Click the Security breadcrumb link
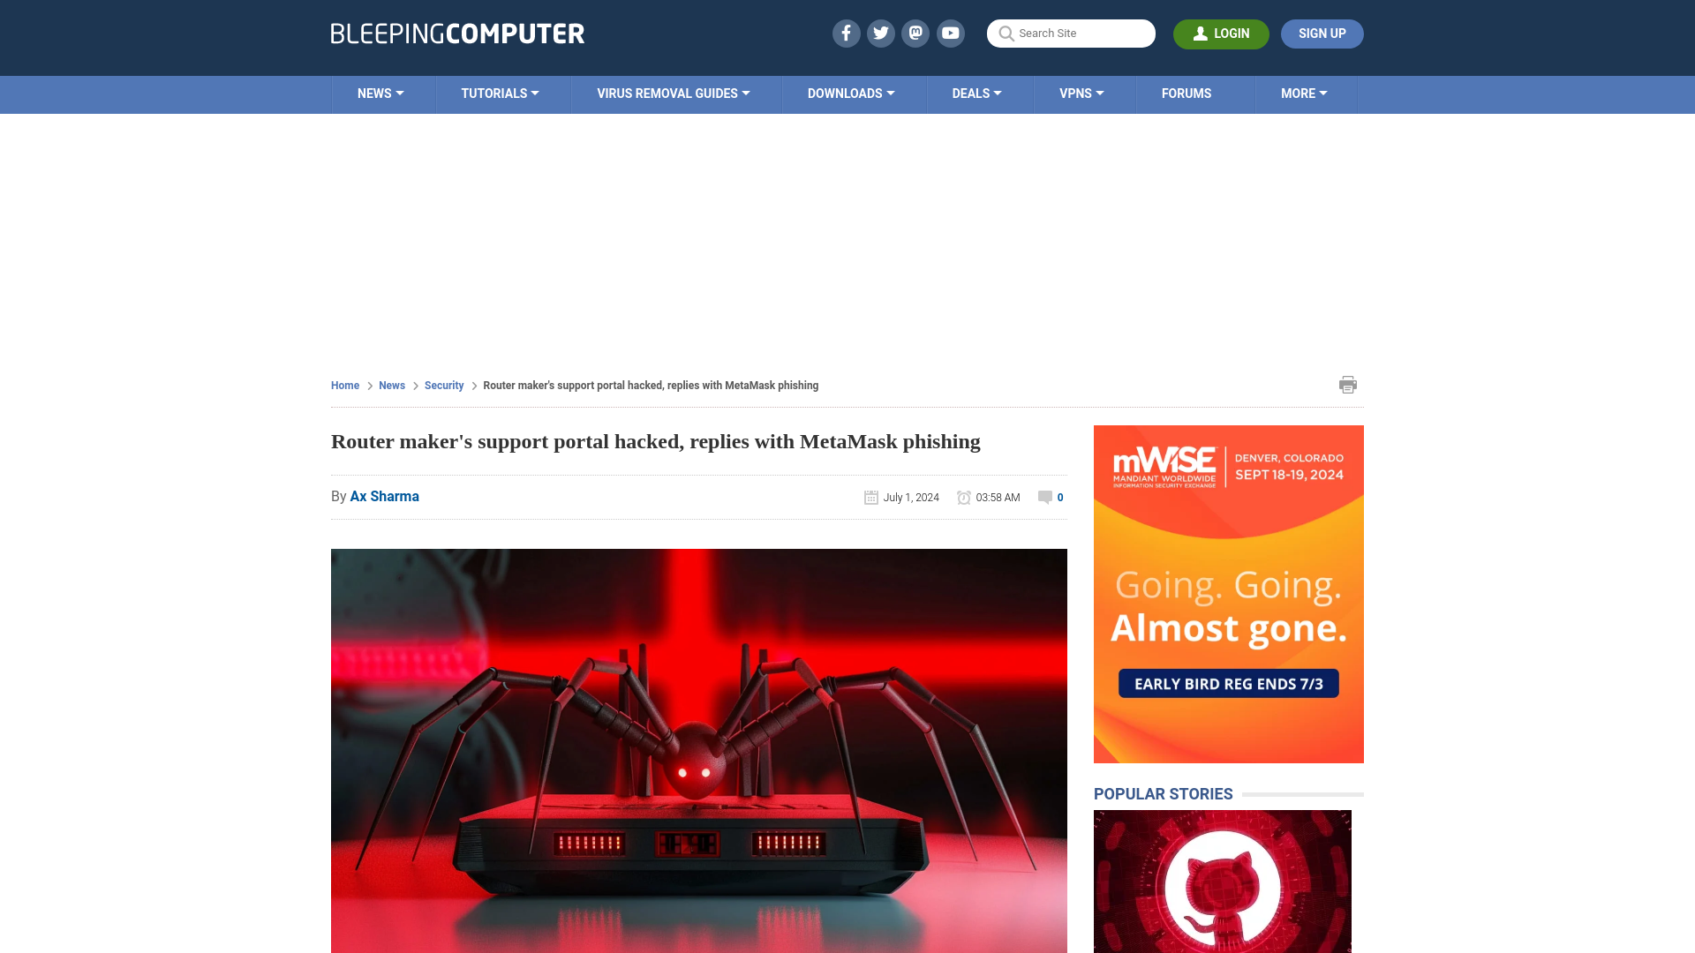Image resolution: width=1695 pixels, height=953 pixels. point(443,385)
